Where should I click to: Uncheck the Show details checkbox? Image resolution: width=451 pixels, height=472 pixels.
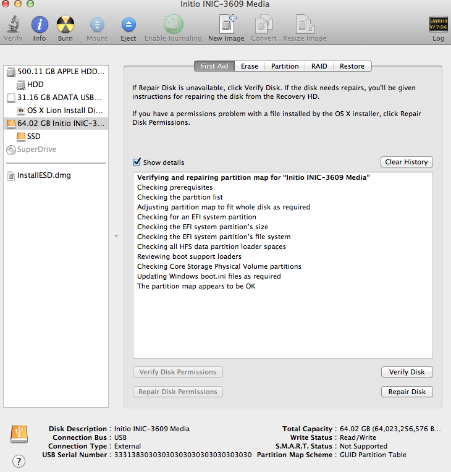pyautogui.click(x=137, y=162)
